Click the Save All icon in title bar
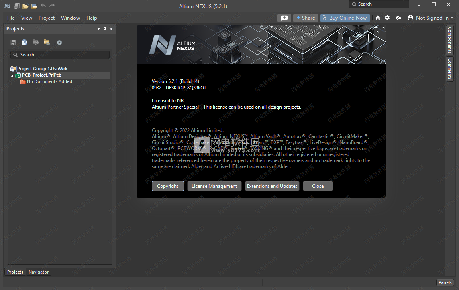This screenshot has width=459, height=290. click(x=17, y=6)
